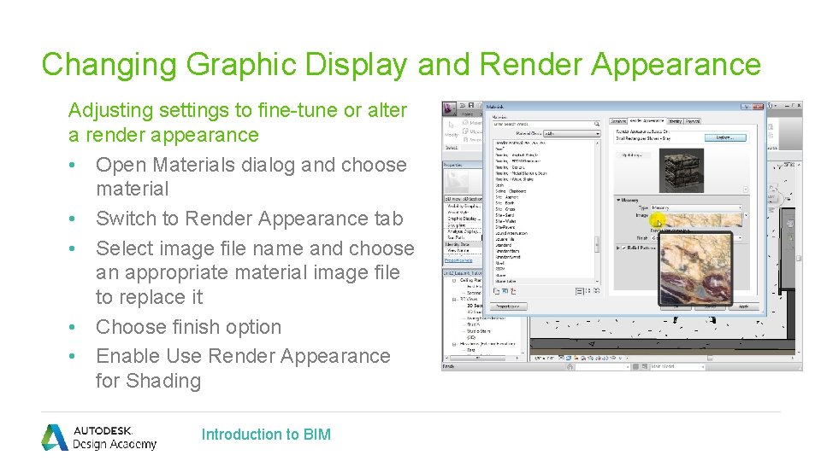Select 'Sound Attenuation' in materials list
The height and width of the screenshot is (461, 821).
pyautogui.click(x=511, y=233)
